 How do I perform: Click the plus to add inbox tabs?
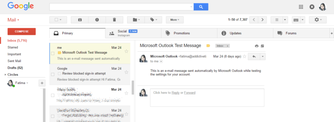tap(331, 34)
